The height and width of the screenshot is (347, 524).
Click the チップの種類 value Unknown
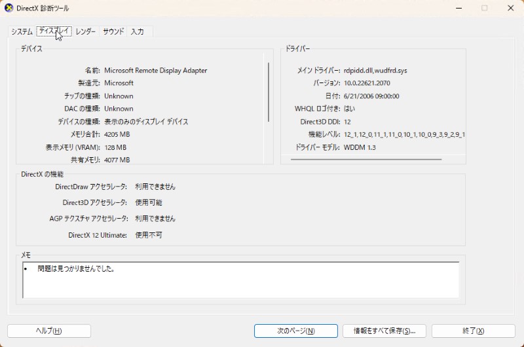119,96
